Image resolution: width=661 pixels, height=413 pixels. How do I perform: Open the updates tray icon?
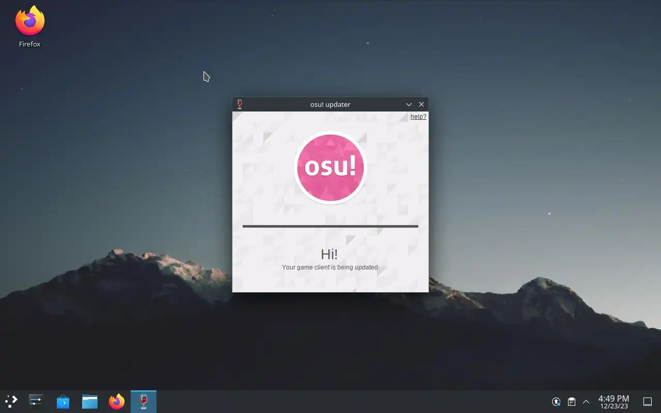pos(556,402)
